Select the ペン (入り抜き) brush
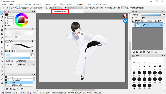 [19, 80]
